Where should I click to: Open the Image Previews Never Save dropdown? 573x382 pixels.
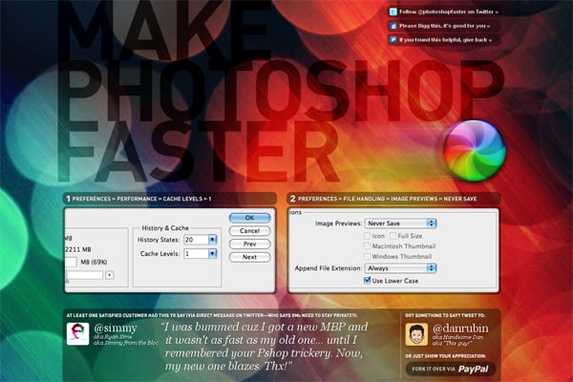(x=400, y=223)
